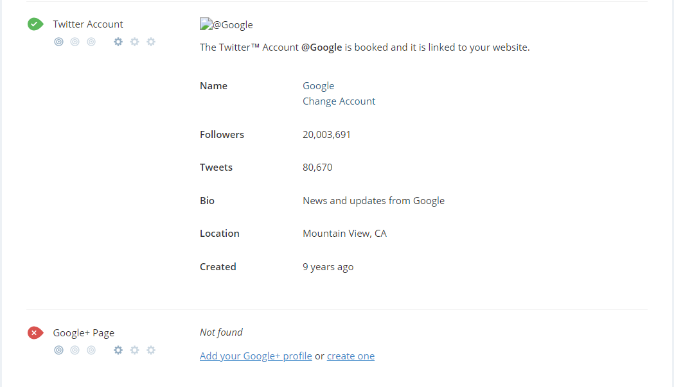Click the Twitter Account section heading
Screen dimensions: 674x387
tap(88, 24)
